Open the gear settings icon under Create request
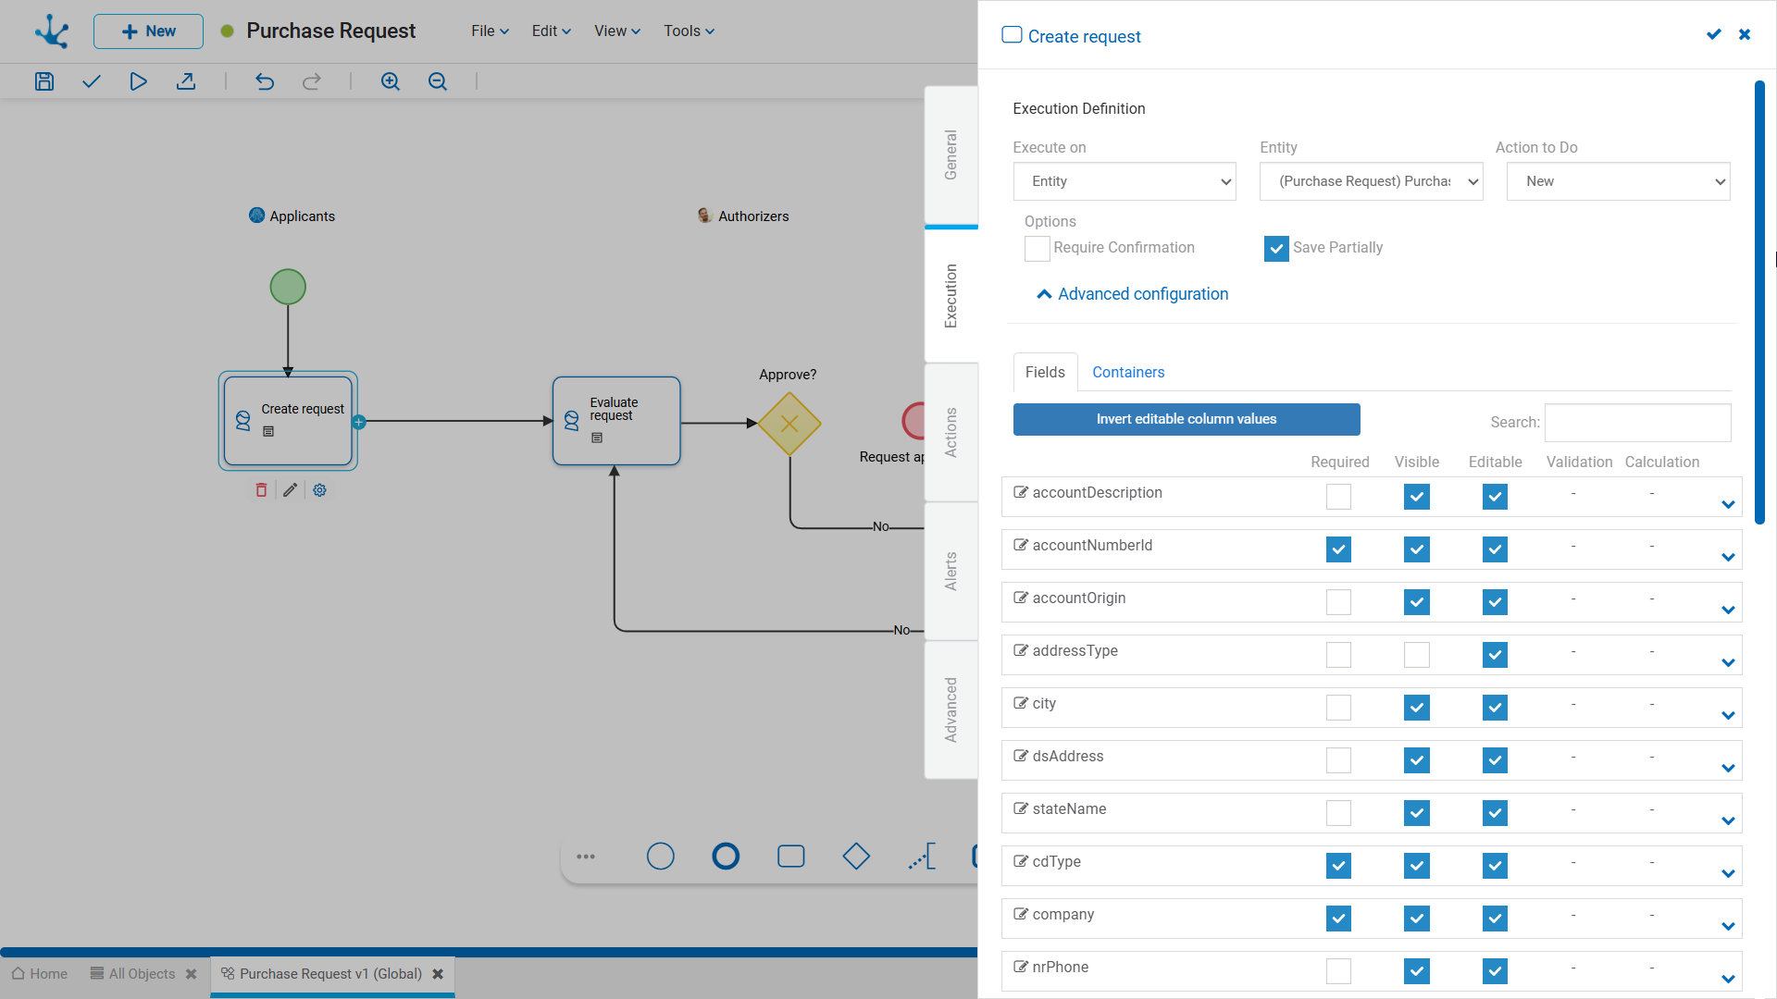Viewport: 1777px width, 999px height. (x=319, y=490)
